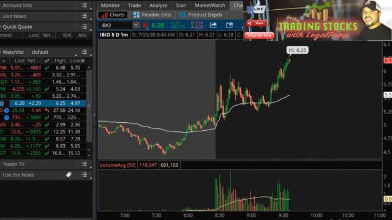Screen dimensions: 392x220
Task: Click the share chart arrow icon
Action: [213, 25]
